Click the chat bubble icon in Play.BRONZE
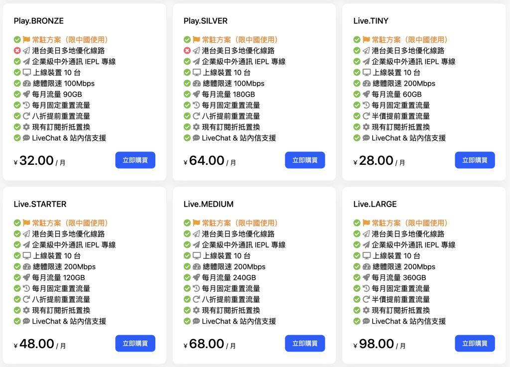The height and width of the screenshot is (367, 510). pos(26,138)
